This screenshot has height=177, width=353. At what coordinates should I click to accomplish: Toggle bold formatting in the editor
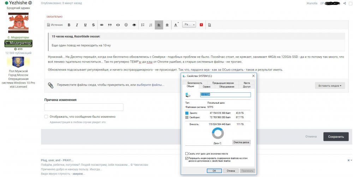click(x=69, y=25)
